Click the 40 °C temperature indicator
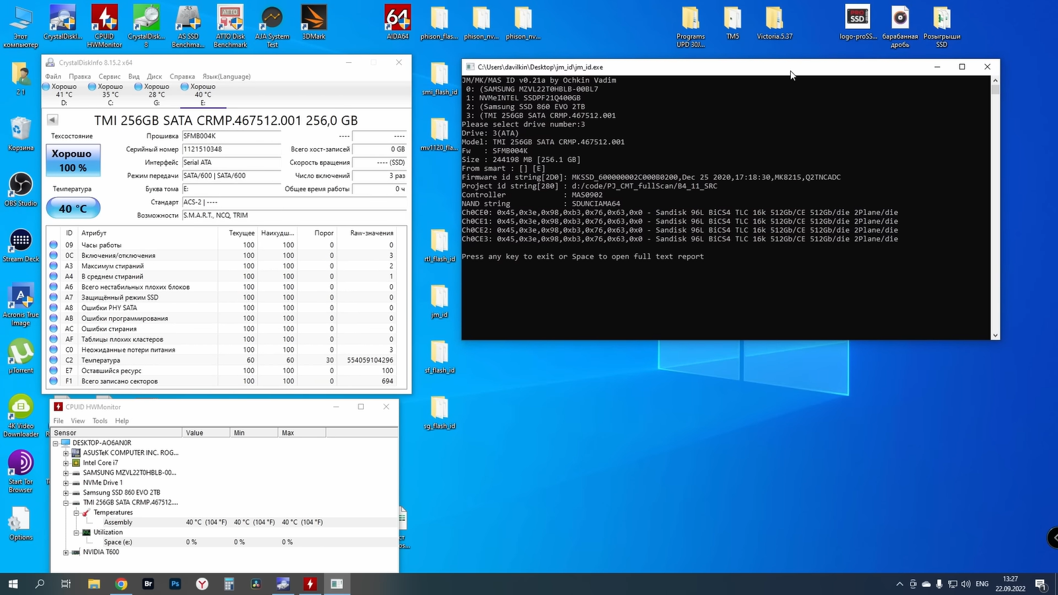Screen dimensions: 1058x595 pos(73,208)
